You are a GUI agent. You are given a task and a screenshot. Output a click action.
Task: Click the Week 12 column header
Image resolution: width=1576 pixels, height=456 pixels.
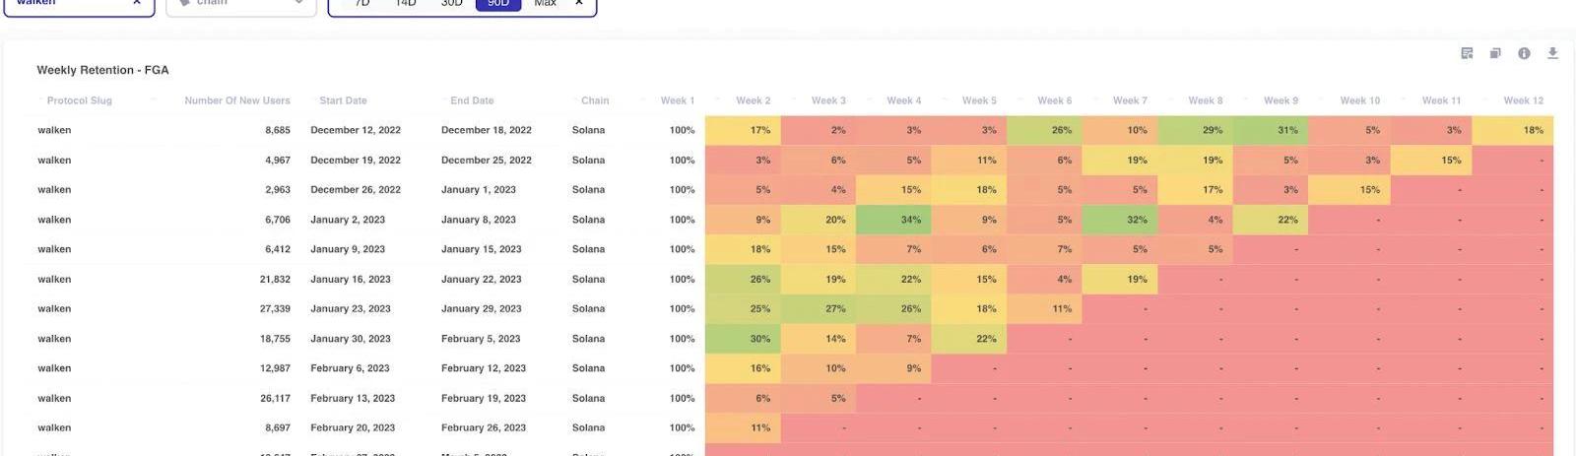[1523, 100]
